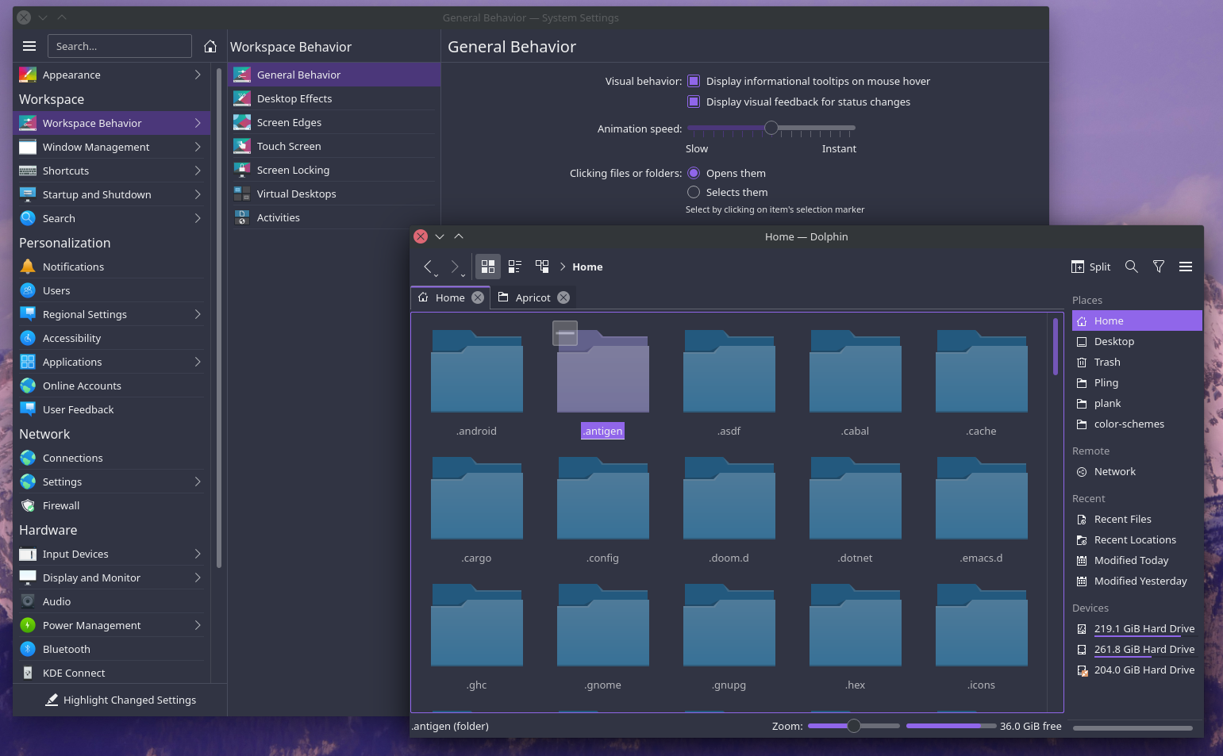1223x756 pixels.
Task: Open Bluetooth settings
Action: tap(110, 649)
